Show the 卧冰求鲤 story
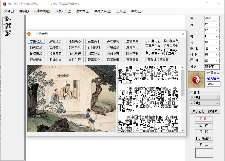Image resolution: width=225 pixels, height=161 pixels. tap(133, 54)
